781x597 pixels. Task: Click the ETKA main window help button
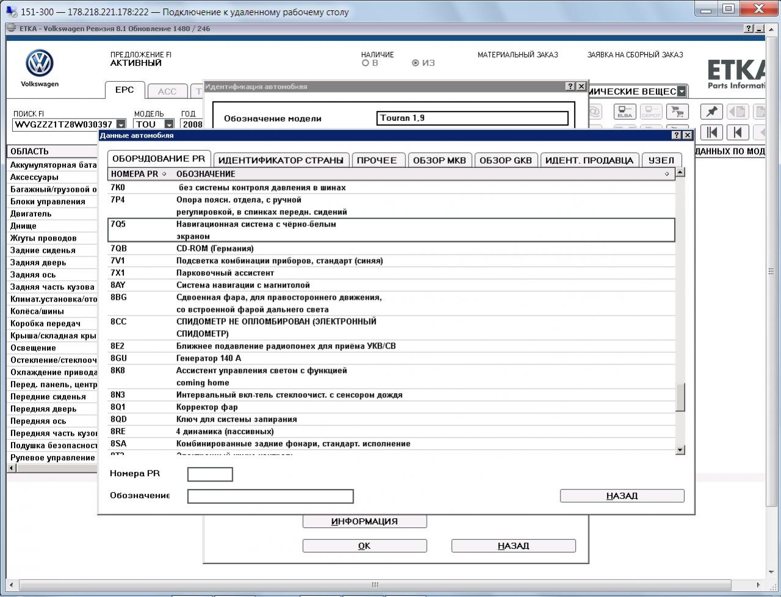click(749, 29)
